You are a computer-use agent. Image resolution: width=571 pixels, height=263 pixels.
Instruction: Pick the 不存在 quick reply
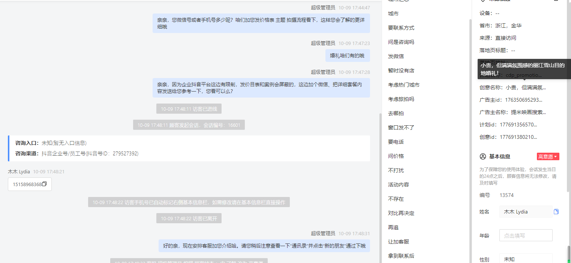click(396, 199)
